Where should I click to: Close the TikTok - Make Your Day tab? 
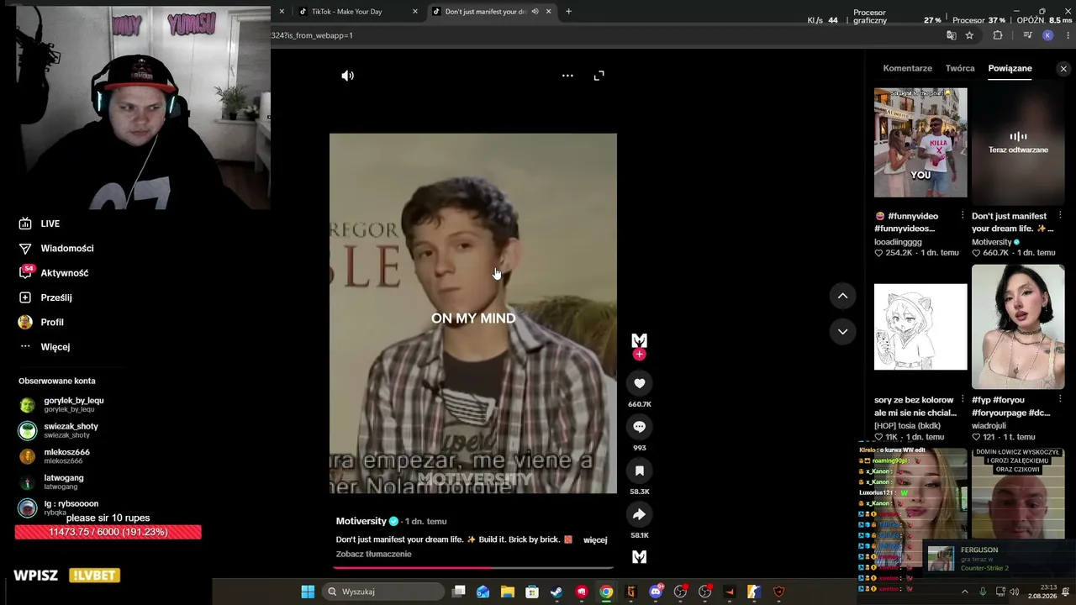[x=414, y=12]
